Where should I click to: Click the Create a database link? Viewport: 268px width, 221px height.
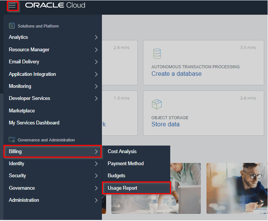point(176,74)
